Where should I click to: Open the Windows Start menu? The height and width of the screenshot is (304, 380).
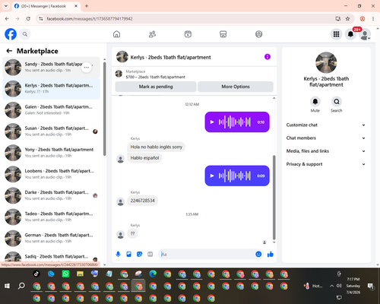(7, 286)
